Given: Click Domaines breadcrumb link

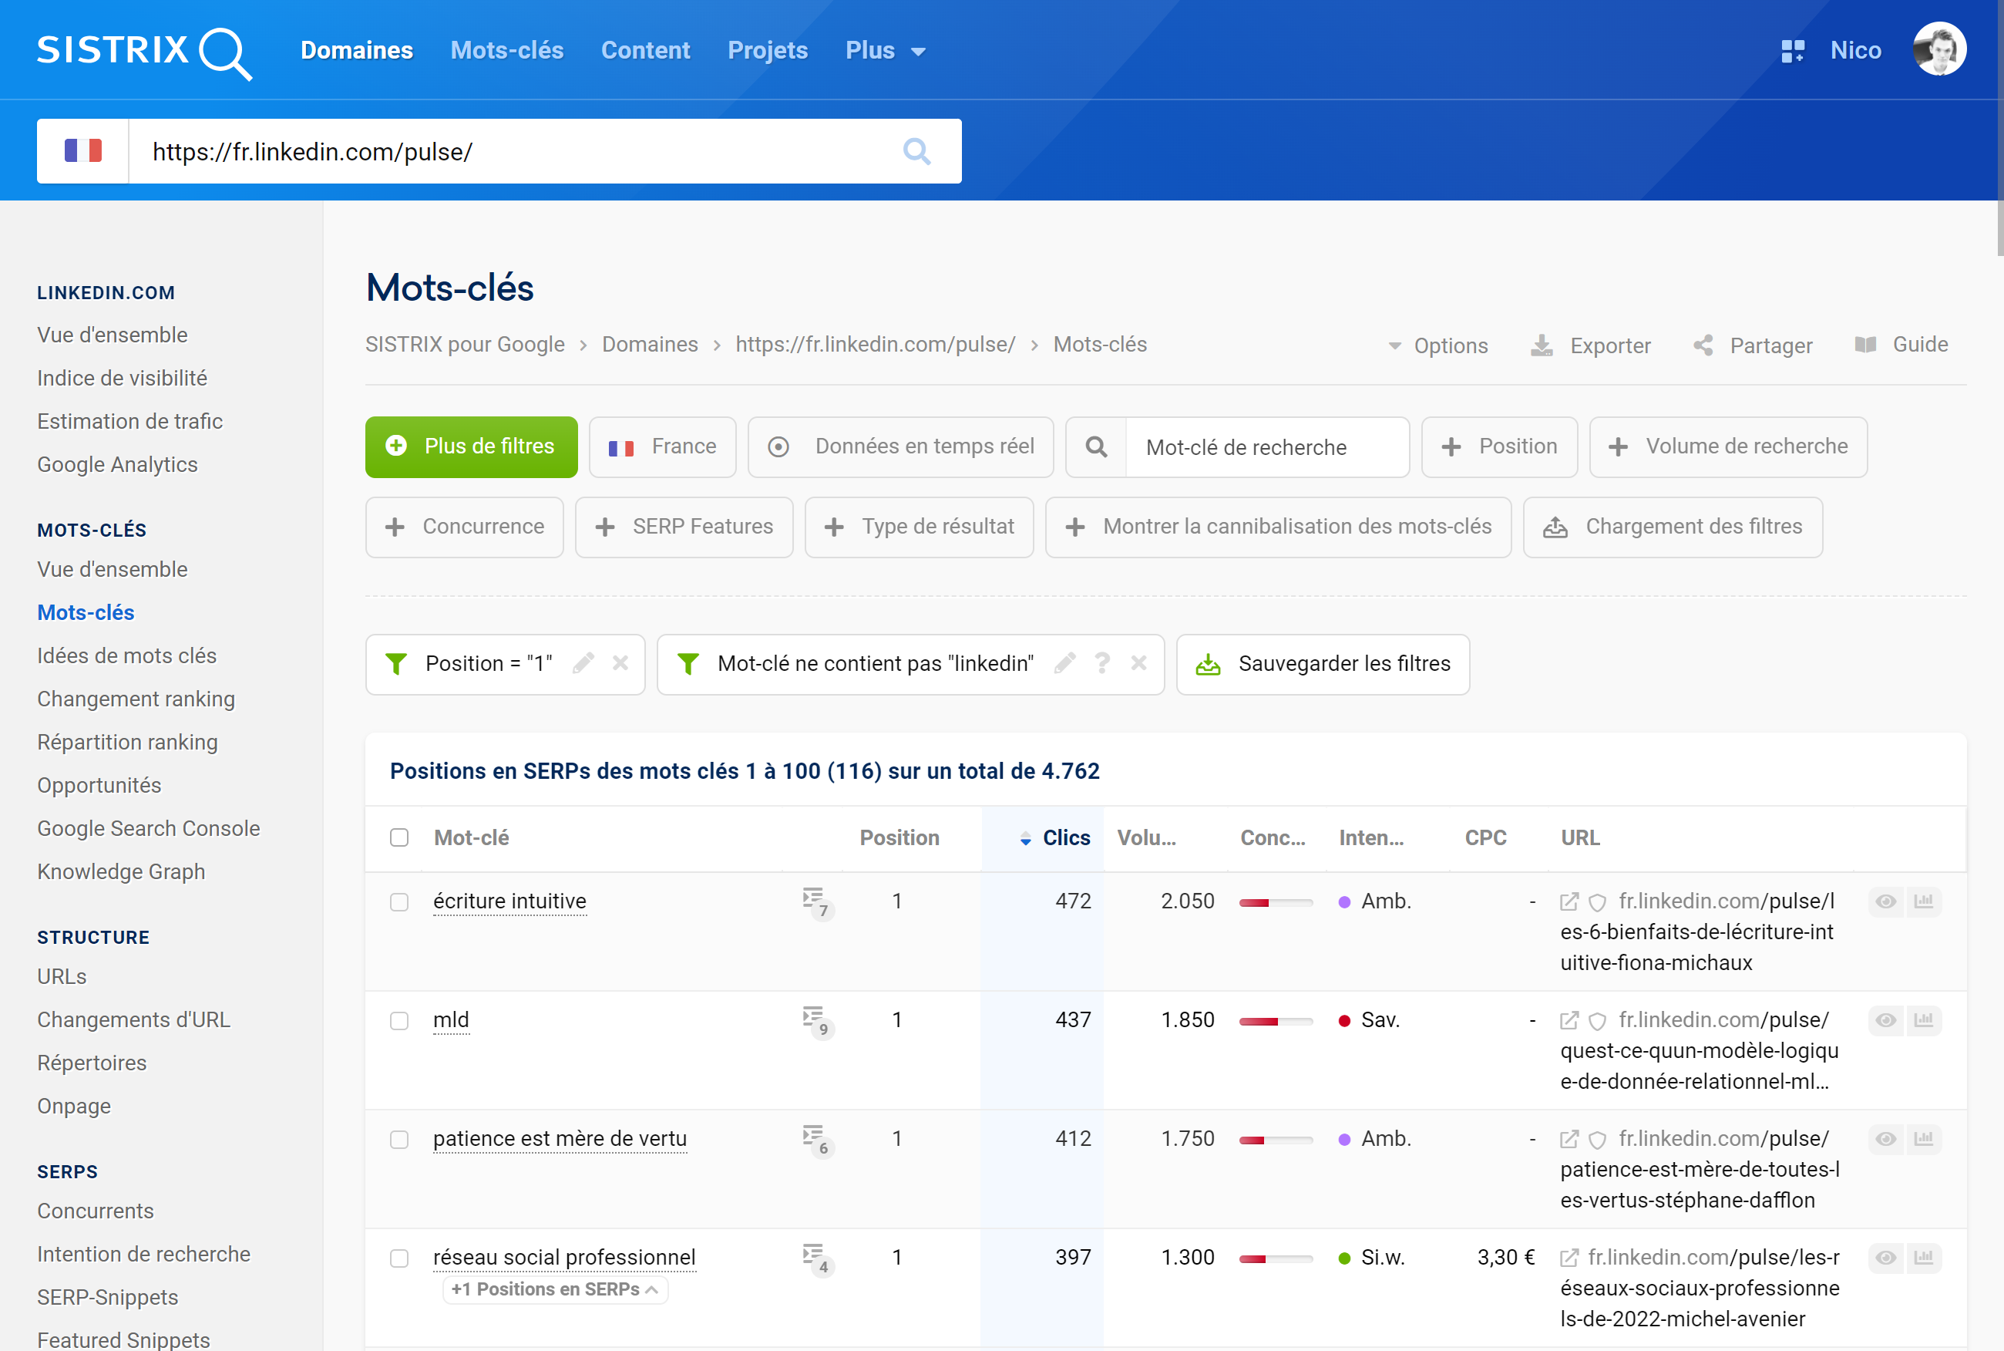Looking at the screenshot, I should point(651,345).
